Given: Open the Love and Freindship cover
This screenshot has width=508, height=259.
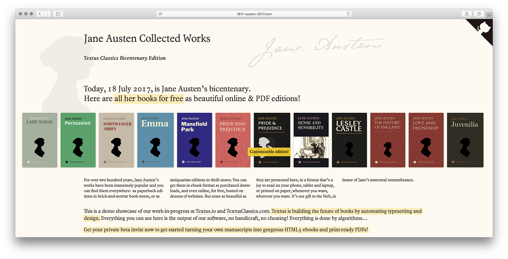Looking at the screenshot, I should 426,140.
